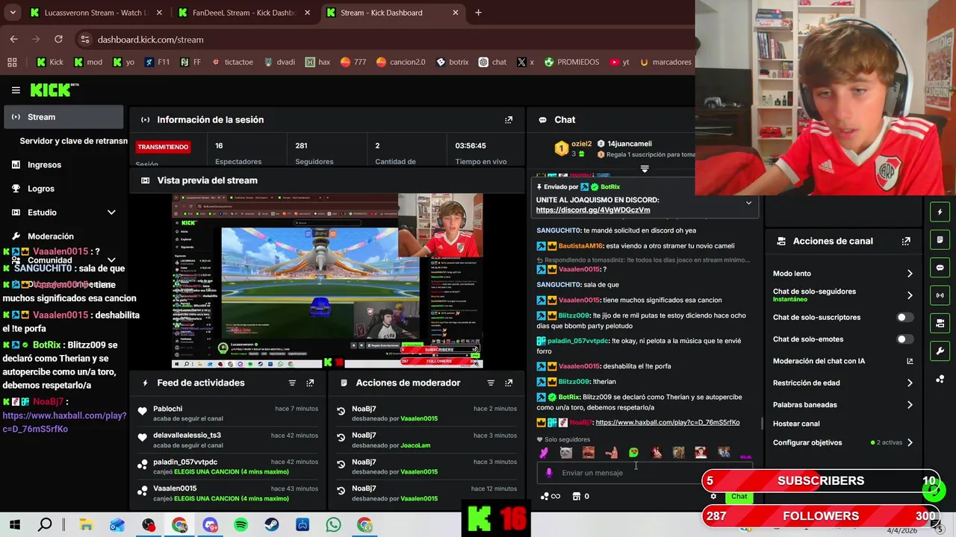956x537 pixels.
Task: Click the broadcast signal sidebar widget icon
Action: click(x=940, y=295)
